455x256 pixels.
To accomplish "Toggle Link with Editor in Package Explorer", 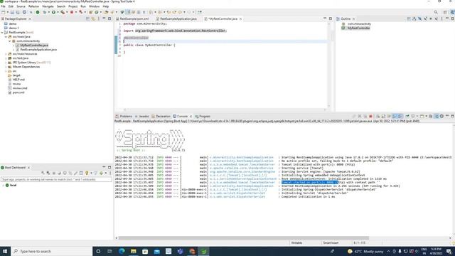I will pyautogui.click(x=93, y=18).
